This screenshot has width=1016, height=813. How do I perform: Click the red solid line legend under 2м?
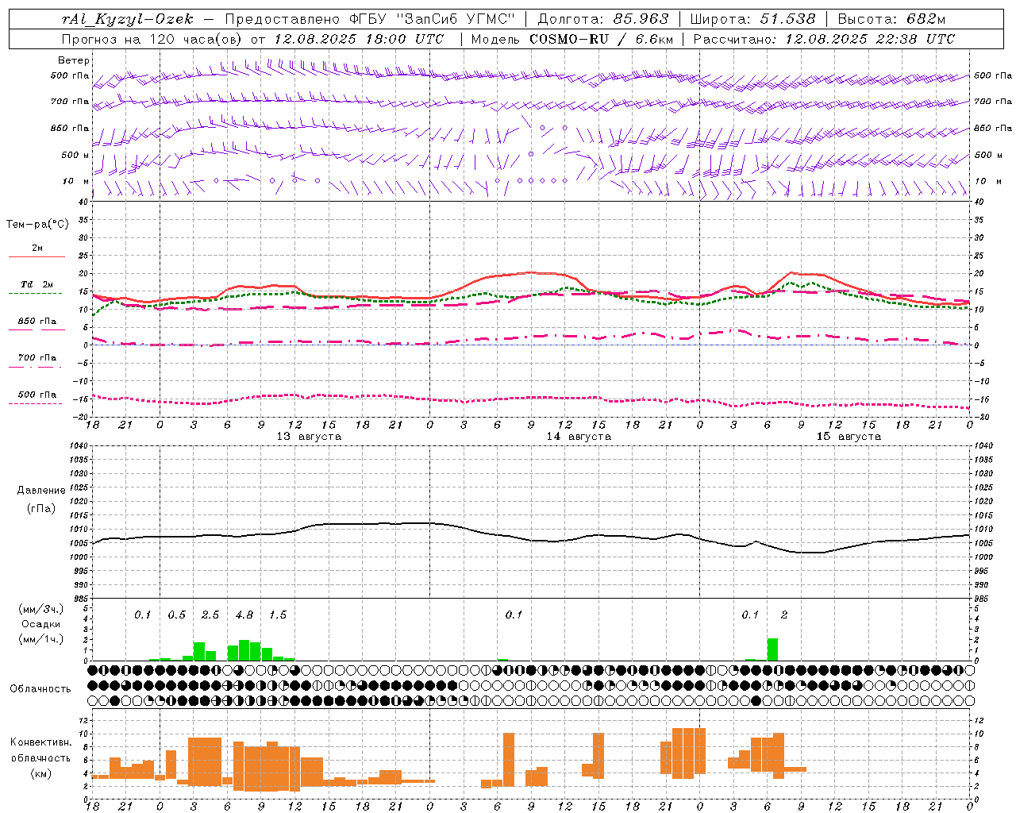pos(37,256)
